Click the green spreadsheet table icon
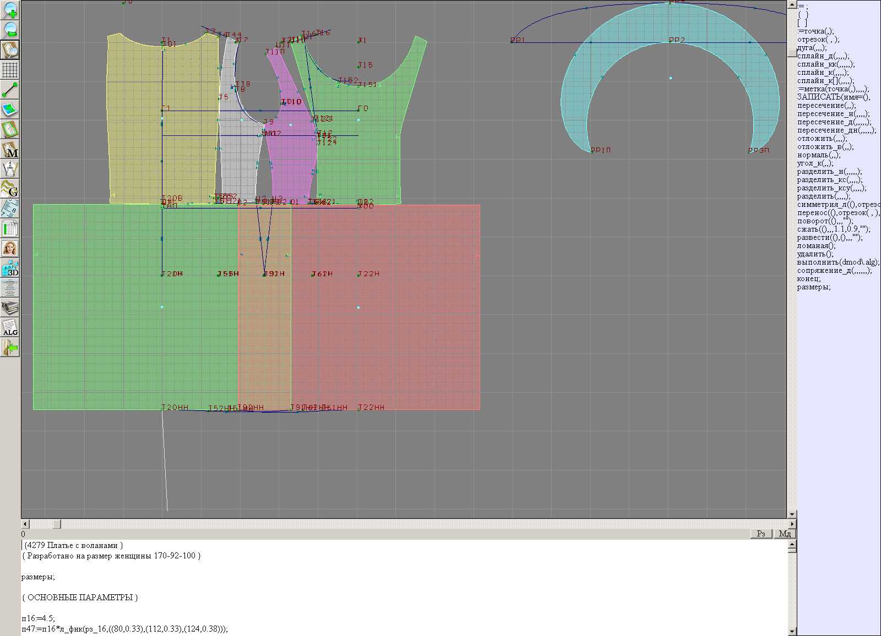The width and height of the screenshot is (881, 636). 10,228
